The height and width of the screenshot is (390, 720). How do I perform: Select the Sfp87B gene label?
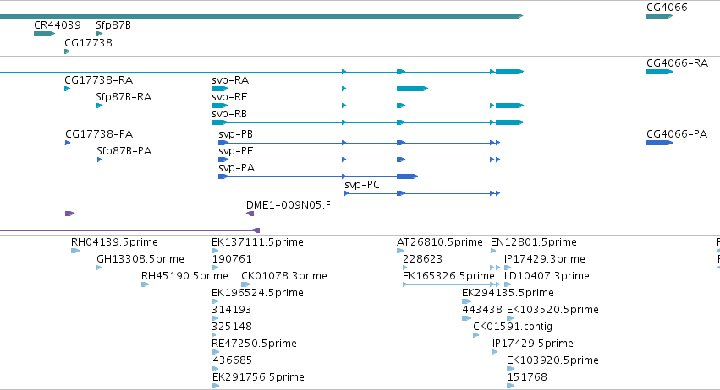point(113,25)
